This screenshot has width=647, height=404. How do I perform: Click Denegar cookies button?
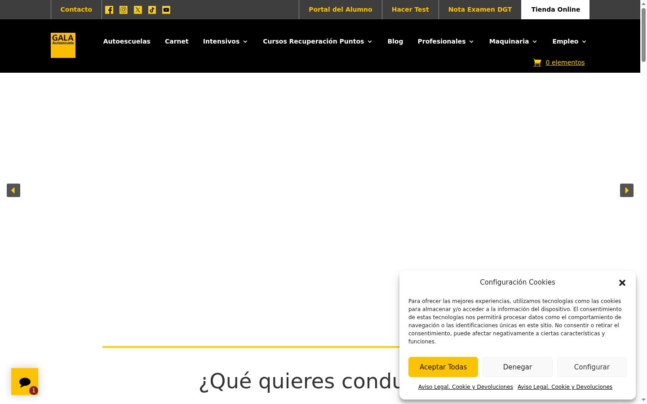coord(518,367)
